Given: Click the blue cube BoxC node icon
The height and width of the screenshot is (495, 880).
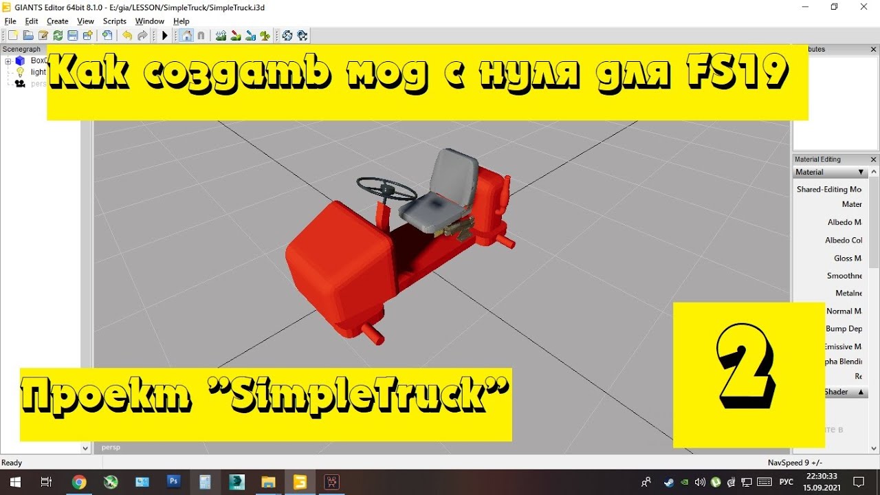Looking at the screenshot, I should point(20,60).
